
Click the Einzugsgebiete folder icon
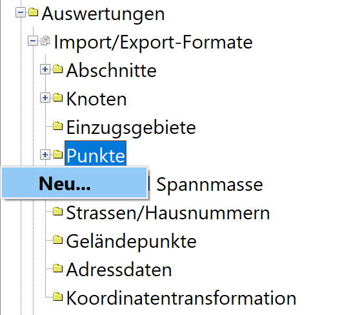point(58,126)
